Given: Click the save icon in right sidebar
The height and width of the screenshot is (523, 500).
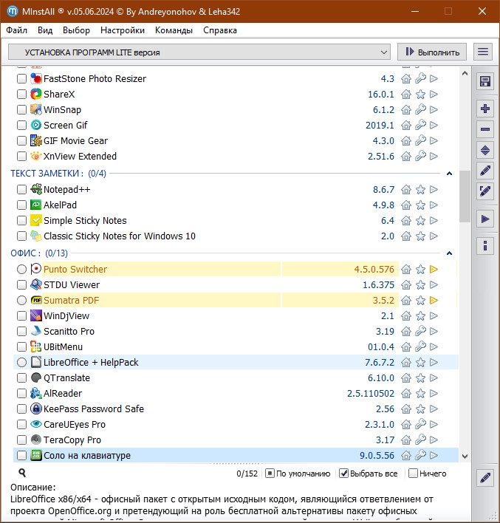Looking at the screenshot, I should pyautogui.click(x=485, y=81).
